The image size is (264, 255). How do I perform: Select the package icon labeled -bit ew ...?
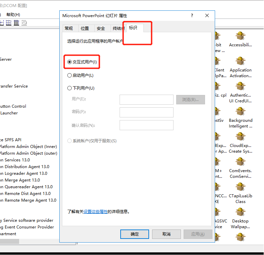[x=217, y=36]
